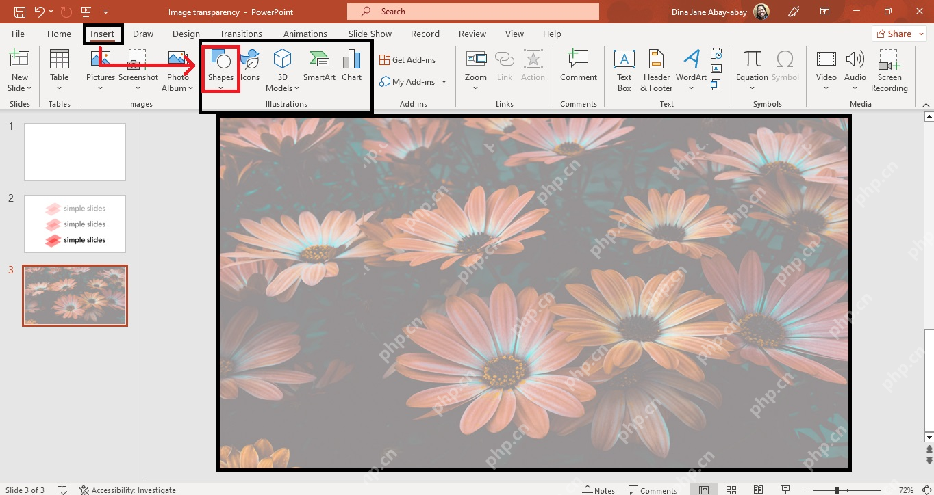Insert a Text Box
The image size is (934, 495).
point(624,70)
